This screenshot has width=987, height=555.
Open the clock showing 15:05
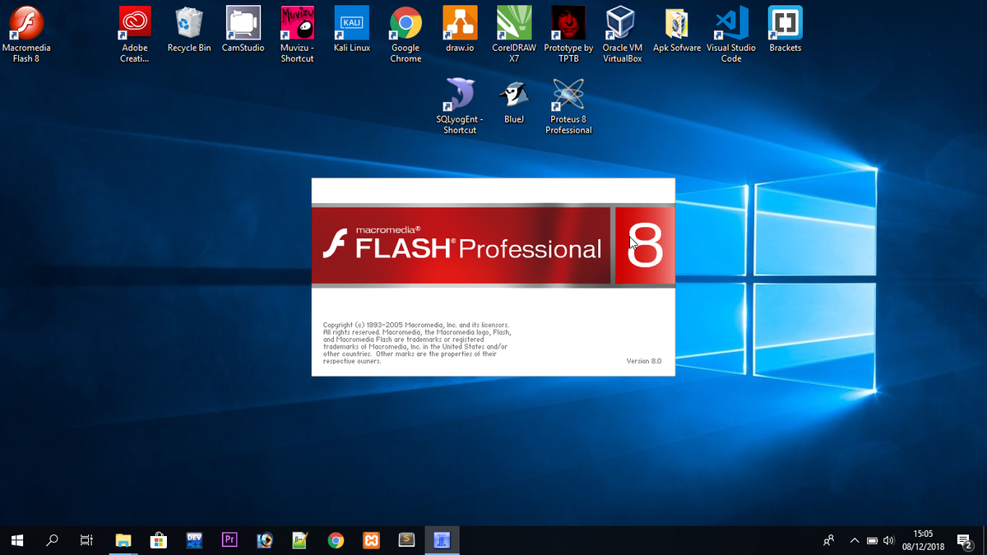923,540
